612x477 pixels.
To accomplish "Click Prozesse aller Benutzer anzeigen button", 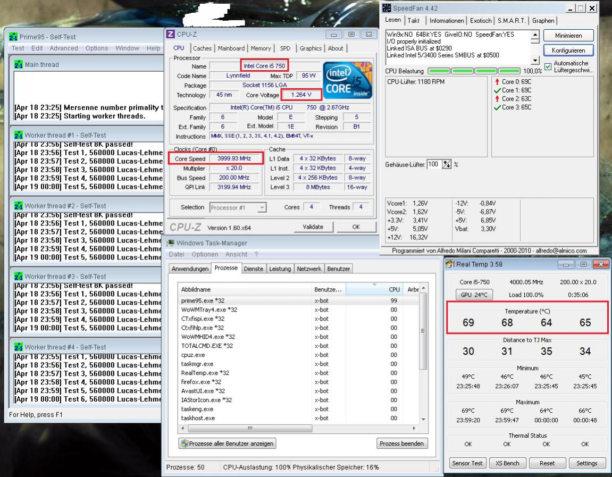I will click(227, 443).
